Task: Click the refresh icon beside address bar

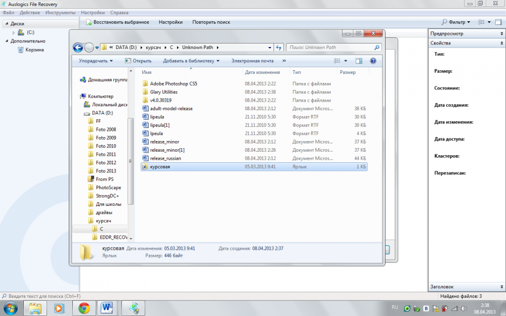Action: point(278,48)
